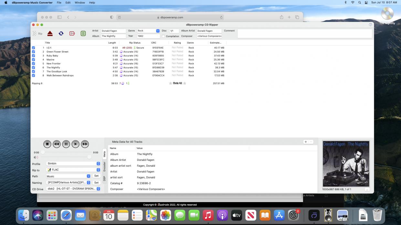Click the red Eject CD icon
The height and width of the screenshot is (225, 401).
pos(50,34)
